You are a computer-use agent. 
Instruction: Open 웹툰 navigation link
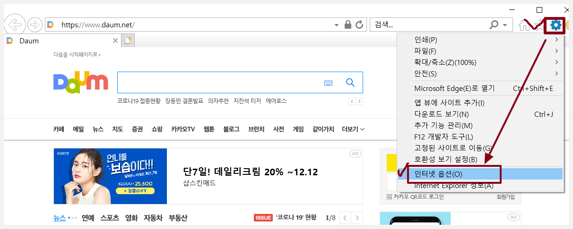[209, 129]
